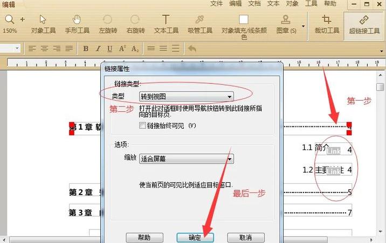The image size is (386, 243).
Task: Open the 文本 menu
Action: 273,4
